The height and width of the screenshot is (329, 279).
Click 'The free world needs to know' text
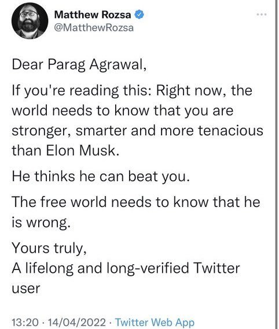(112, 202)
